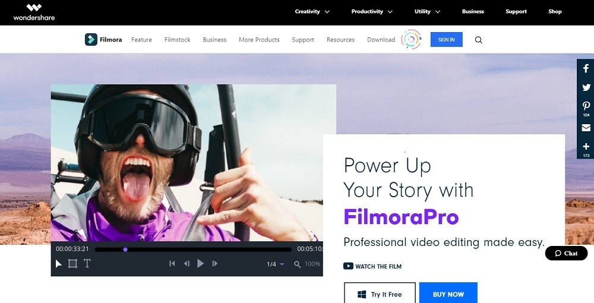
Task: Click the 00:05:10 end timecode
Action: click(310, 249)
